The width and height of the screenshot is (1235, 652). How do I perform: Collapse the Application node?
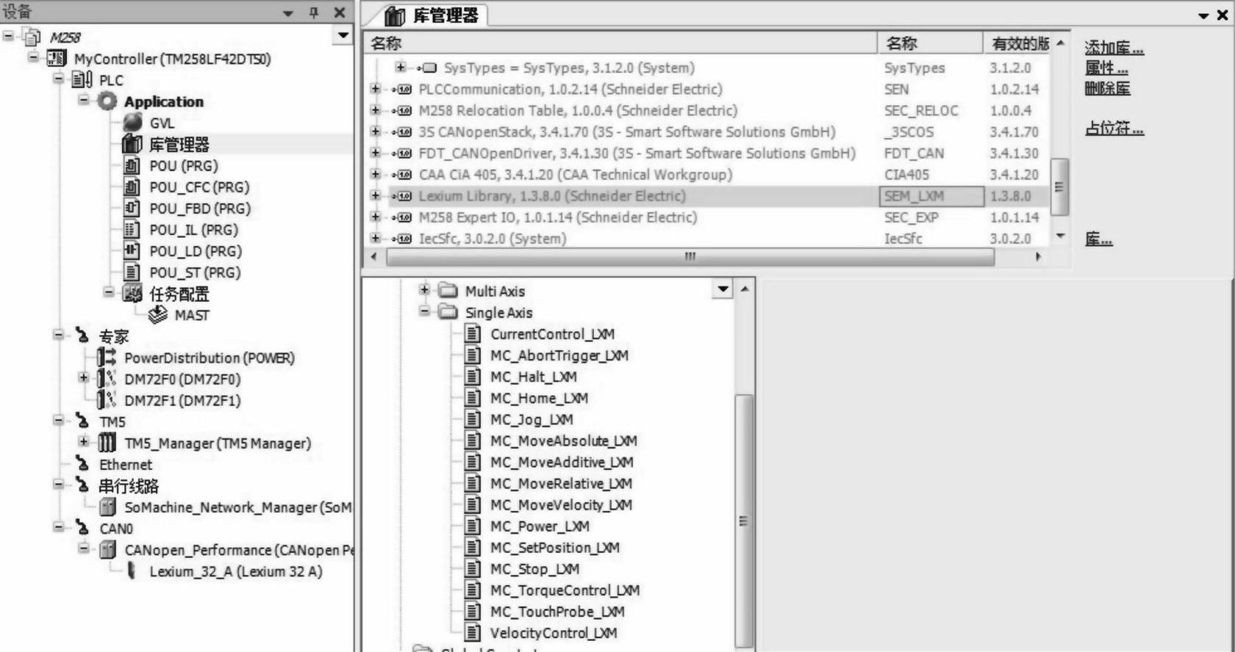(x=83, y=100)
